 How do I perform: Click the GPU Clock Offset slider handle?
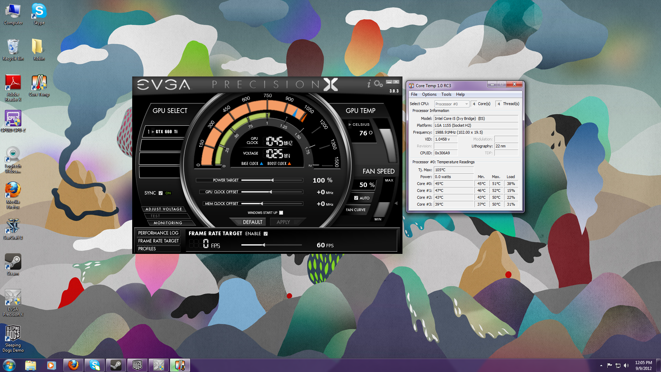click(271, 192)
